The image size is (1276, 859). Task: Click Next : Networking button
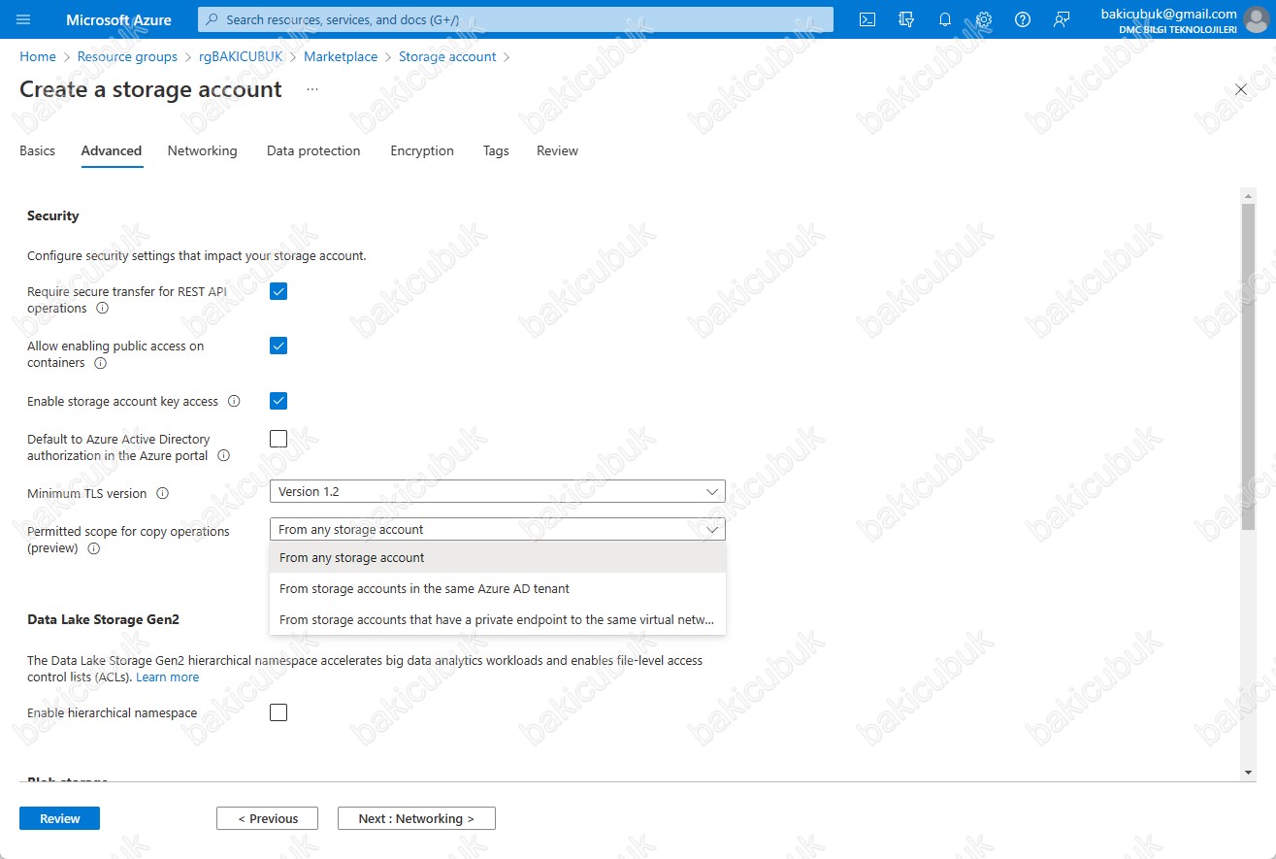416,818
